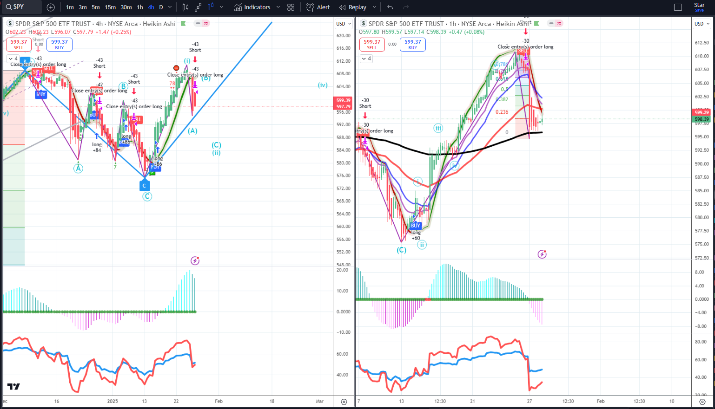Select the circled A wave label on 4h chart

coord(78,168)
